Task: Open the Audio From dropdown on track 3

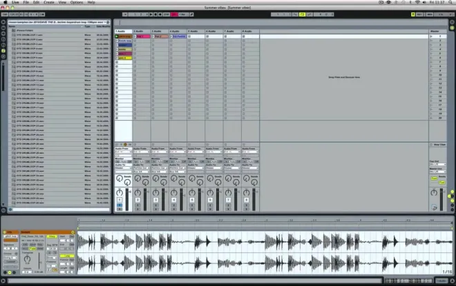Action: coord(160,152)
